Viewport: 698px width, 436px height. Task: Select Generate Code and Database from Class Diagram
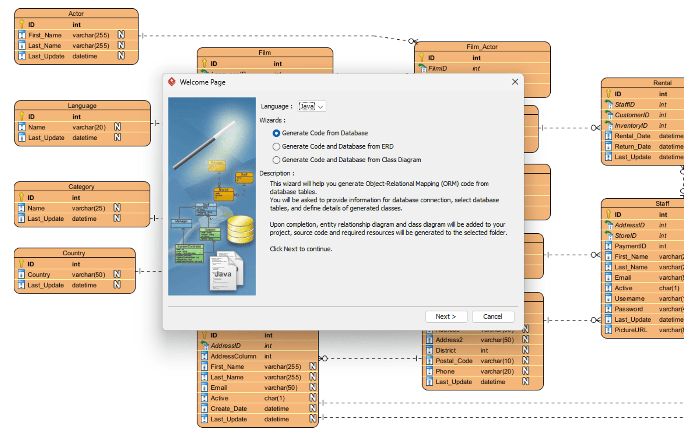(276, 160)
